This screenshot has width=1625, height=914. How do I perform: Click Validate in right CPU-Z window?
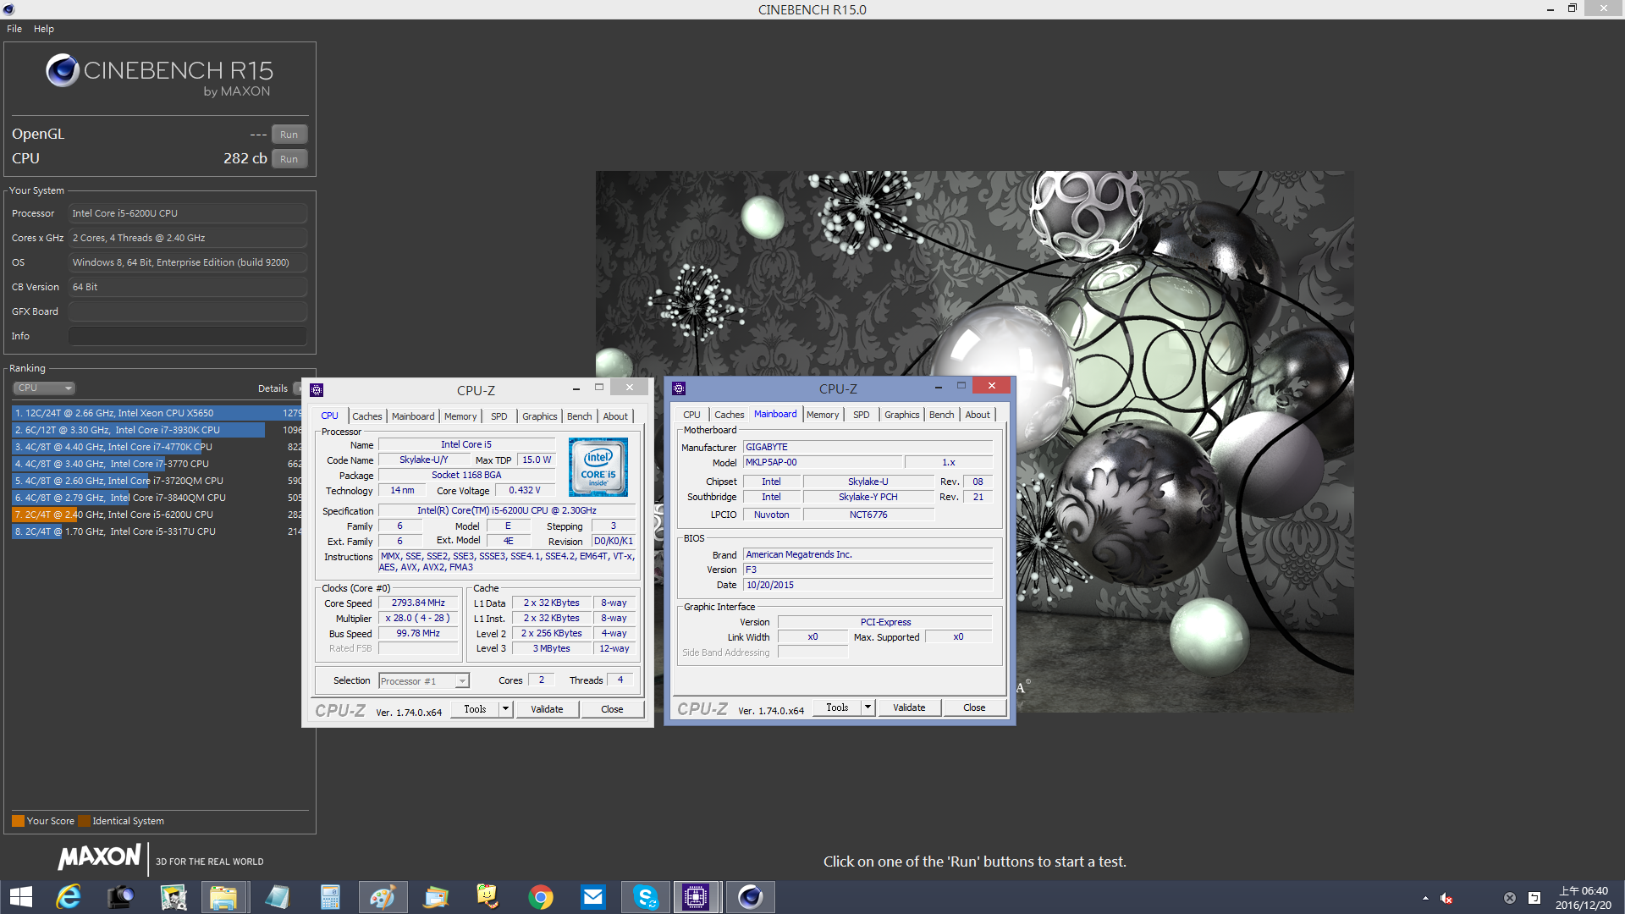coord(909,708)
